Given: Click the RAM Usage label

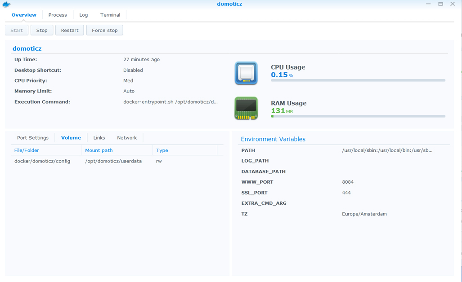Looking at the screenshot, I should point(288,103).
